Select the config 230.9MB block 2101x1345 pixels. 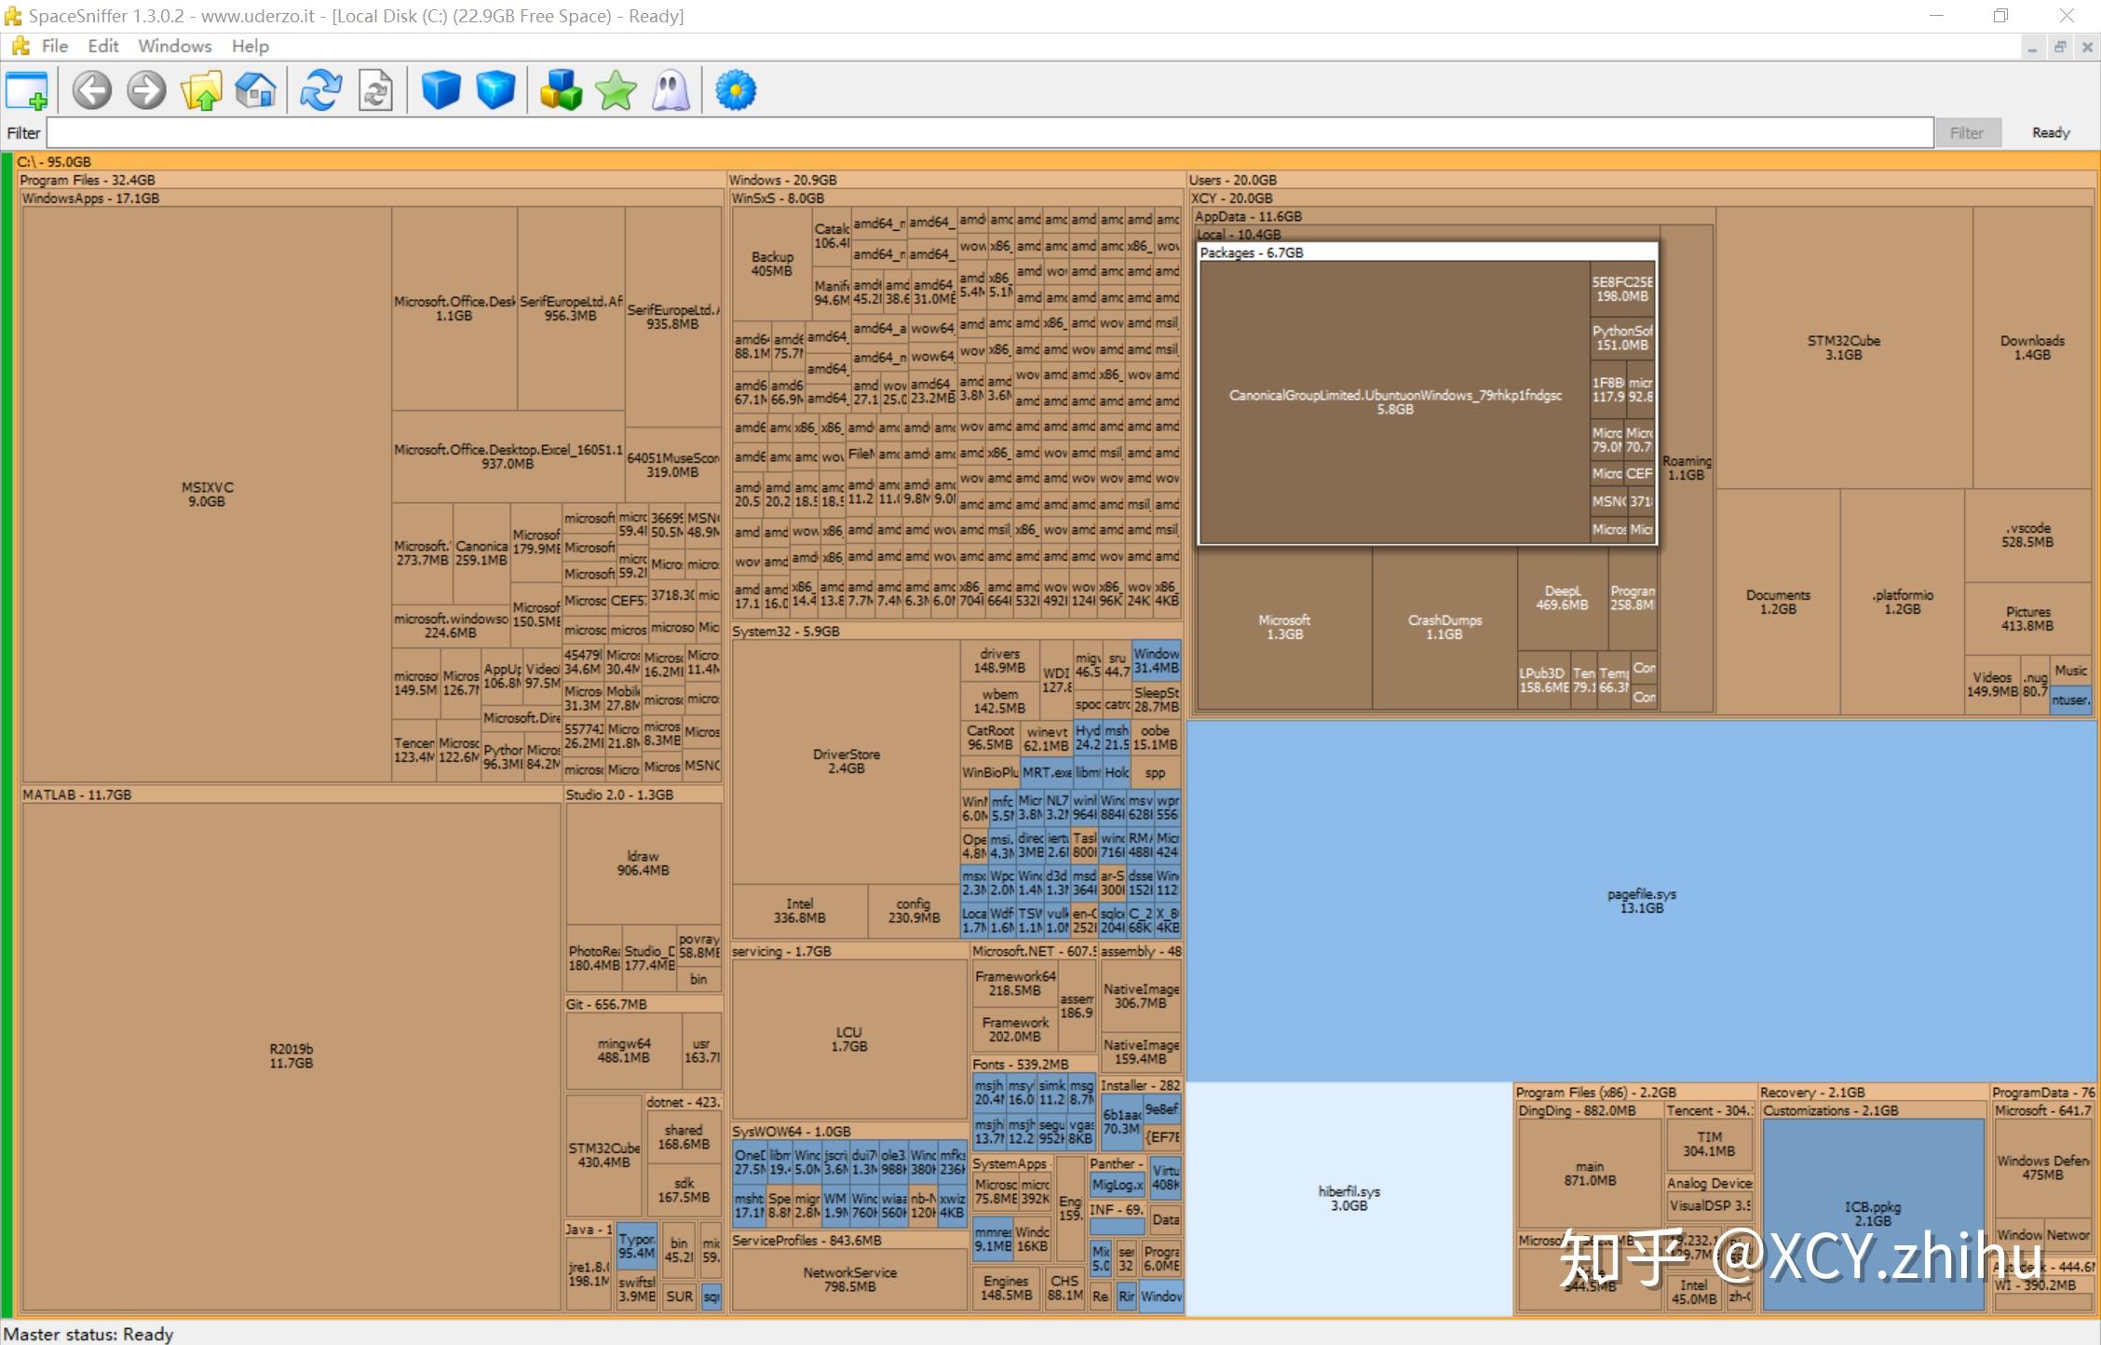tap(914, 910)
